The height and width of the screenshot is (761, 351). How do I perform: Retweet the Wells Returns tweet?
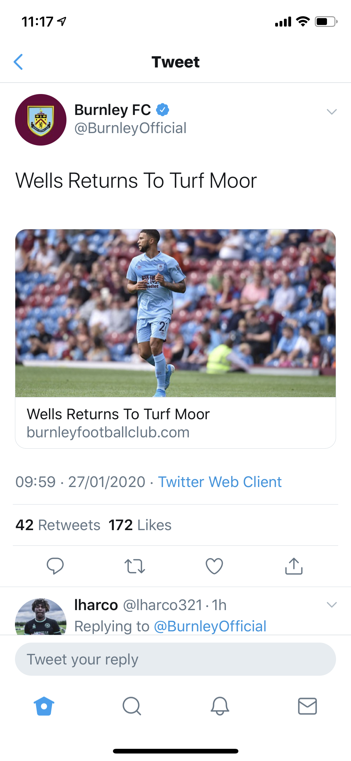(134, 566)
